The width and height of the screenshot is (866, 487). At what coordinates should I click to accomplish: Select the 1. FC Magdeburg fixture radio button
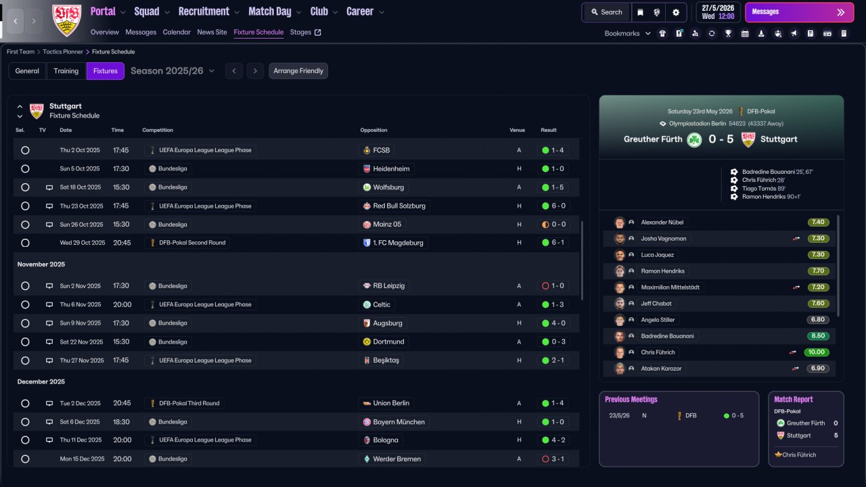point(25,243)
